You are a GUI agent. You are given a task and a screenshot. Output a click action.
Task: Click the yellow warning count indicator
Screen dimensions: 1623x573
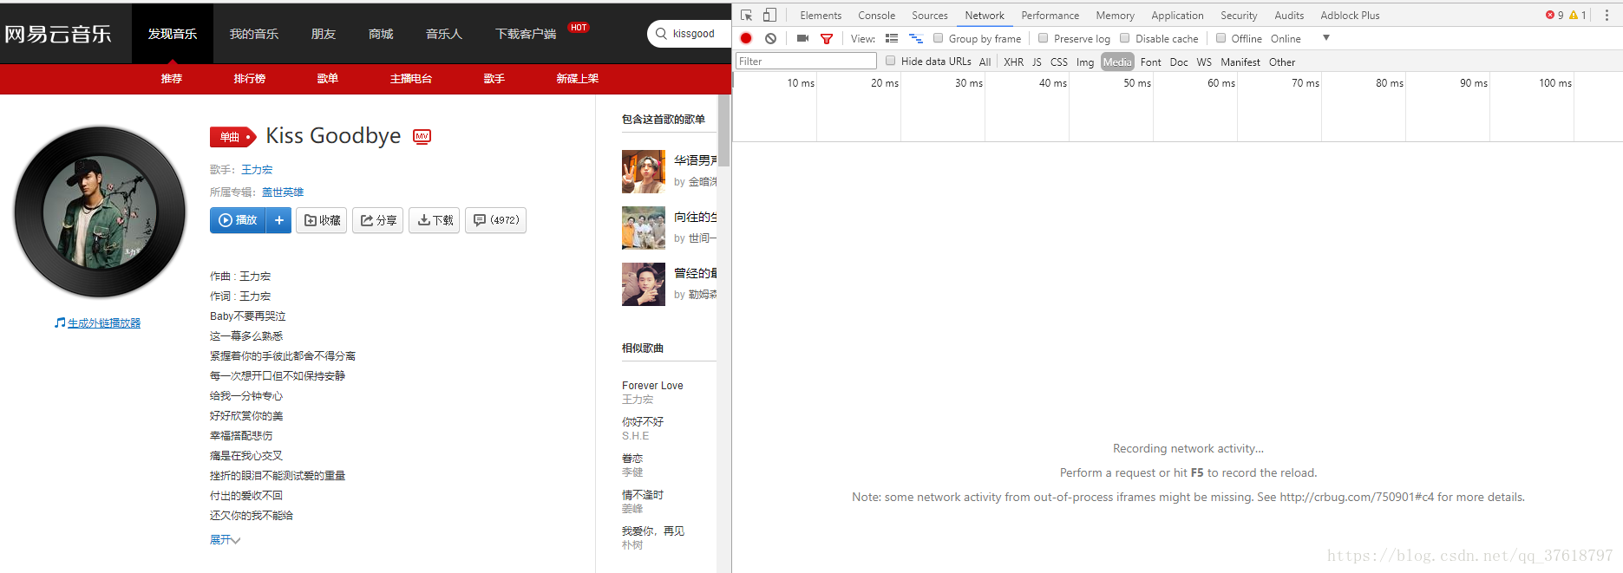1578,15
